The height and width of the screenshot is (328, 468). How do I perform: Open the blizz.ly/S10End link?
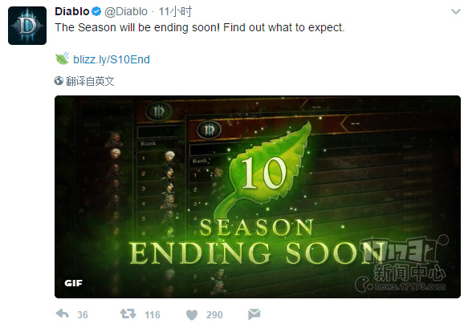point(112,59)
